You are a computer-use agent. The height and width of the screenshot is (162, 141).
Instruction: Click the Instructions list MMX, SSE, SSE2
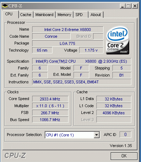coord(81,82)
